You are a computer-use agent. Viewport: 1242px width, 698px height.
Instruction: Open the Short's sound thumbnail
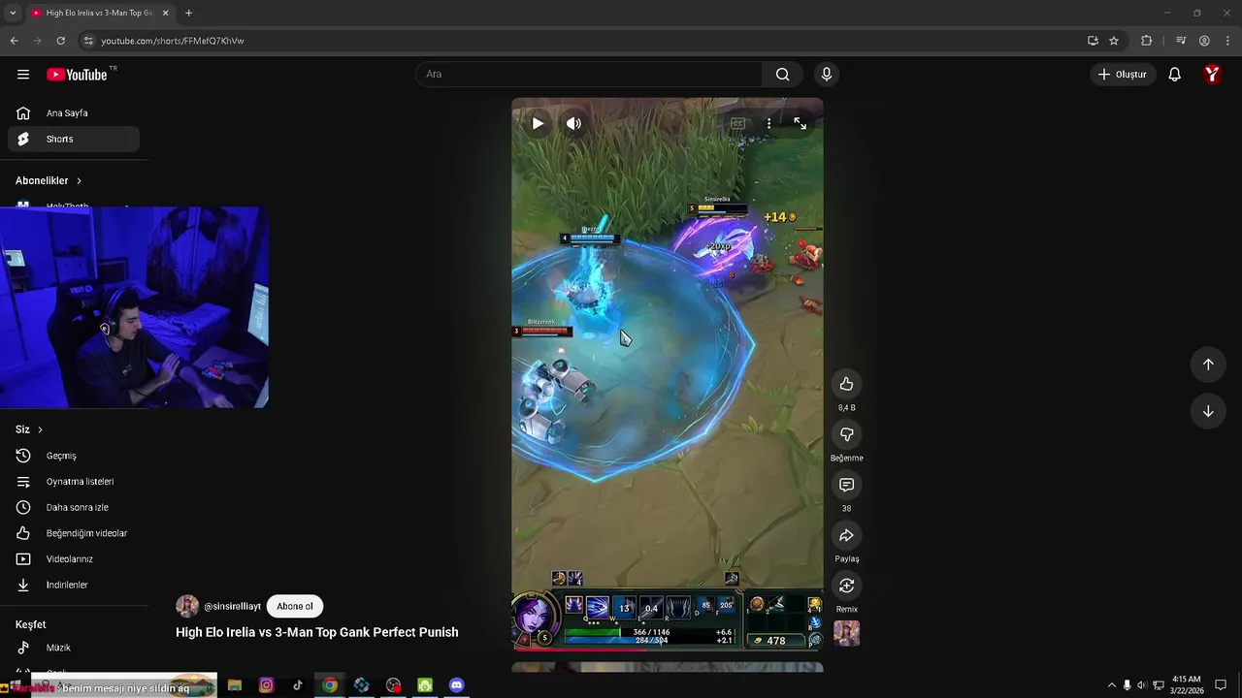coord(846,633)
